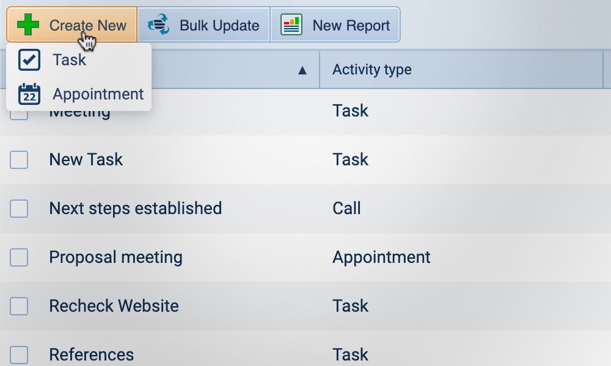Screen dimensions: 611x366
Task: Open the Next steps established activity
Action: (135, 209)
